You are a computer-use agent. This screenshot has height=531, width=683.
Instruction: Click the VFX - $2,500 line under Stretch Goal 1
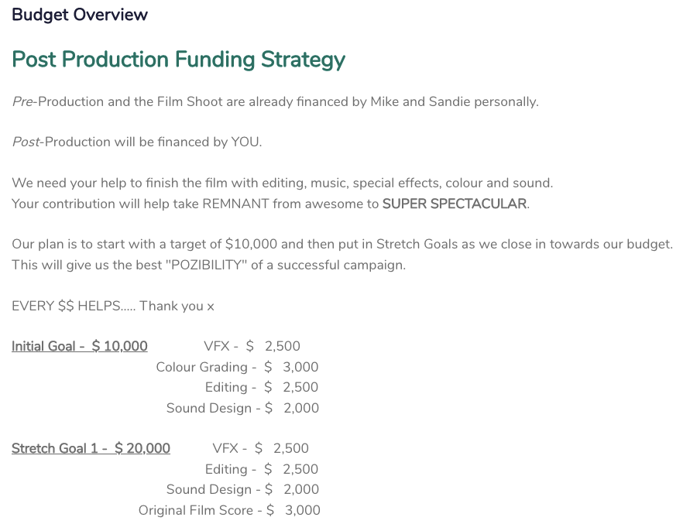coord(260,448)
